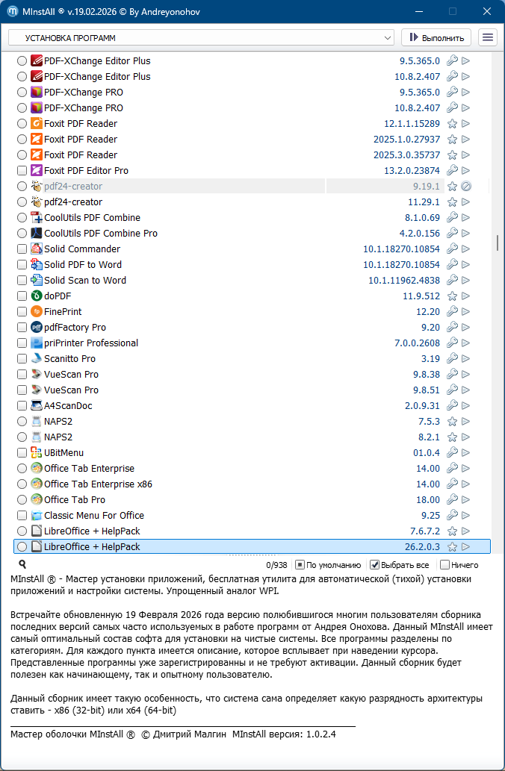Screen dimensions: 505x771
Task: Select the Office Tab Pro radio button
Action: [x=22, y=500]
